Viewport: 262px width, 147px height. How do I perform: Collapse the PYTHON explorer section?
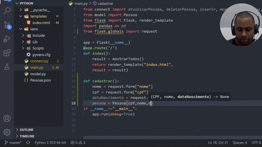[17, 3]
